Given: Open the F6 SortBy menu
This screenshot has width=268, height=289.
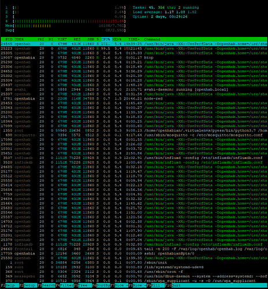Looking at the screenshot, I should [101, 286].
